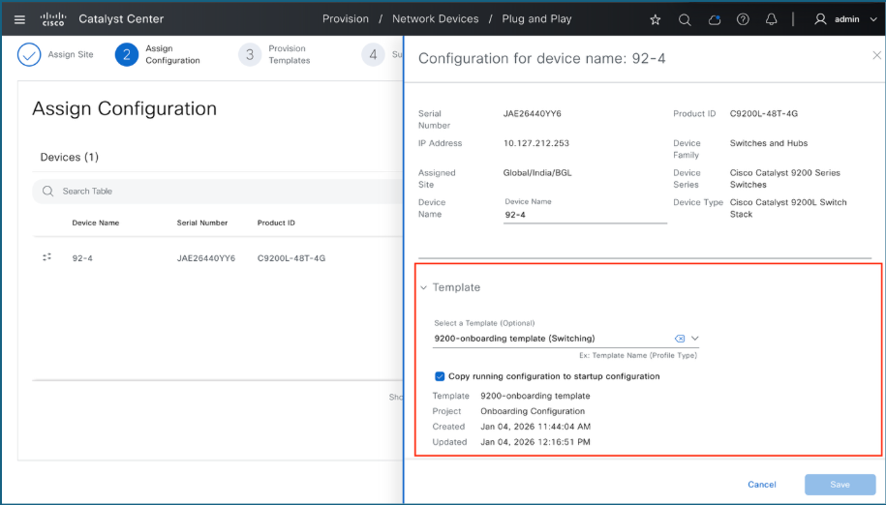The image size is (886, 505).
Task: Click the Devices (1) heading
Action: (70, 158)
